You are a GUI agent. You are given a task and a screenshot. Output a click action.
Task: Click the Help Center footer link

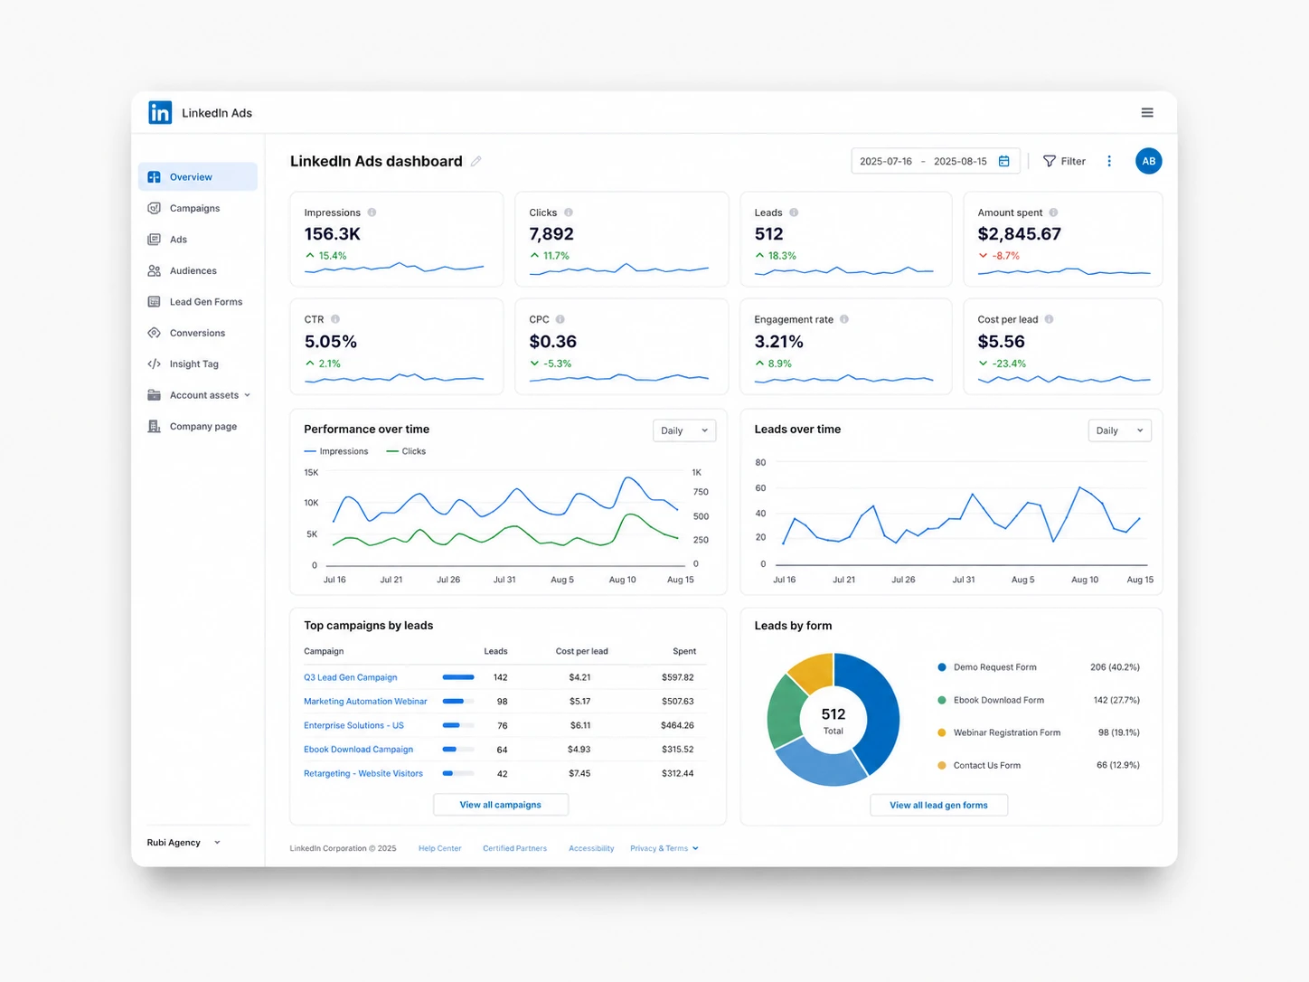point(439,848)
